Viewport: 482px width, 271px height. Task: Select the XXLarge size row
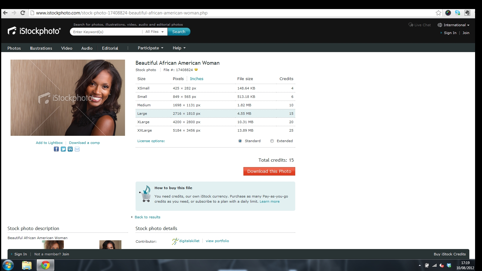[215, 130]
